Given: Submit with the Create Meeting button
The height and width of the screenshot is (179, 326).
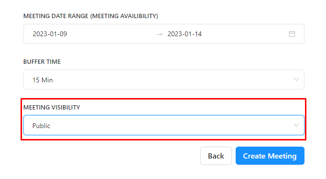Looking at the screenshot, I should [270, 156].
